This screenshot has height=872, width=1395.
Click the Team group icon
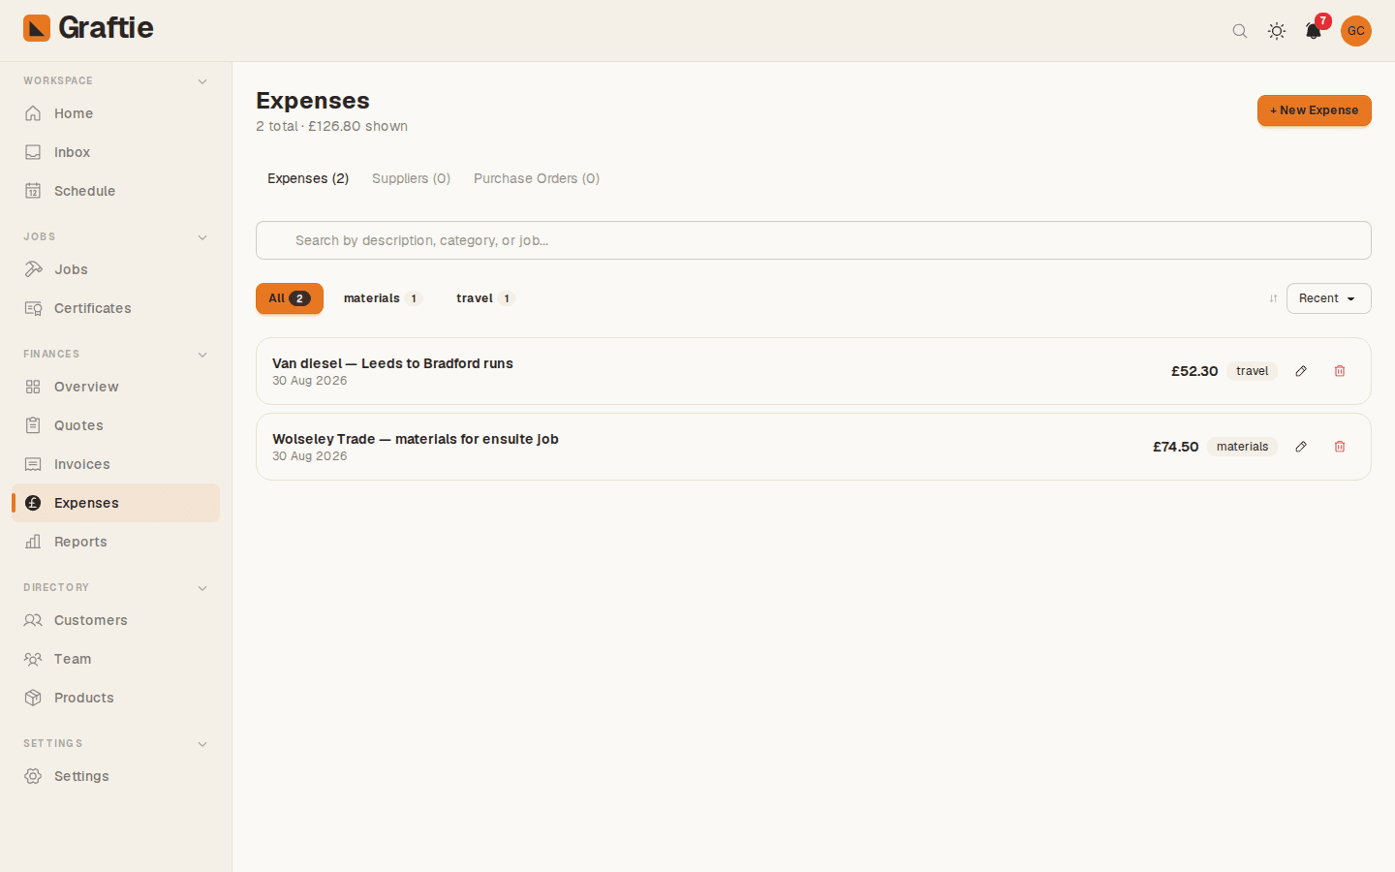(33, 659)
